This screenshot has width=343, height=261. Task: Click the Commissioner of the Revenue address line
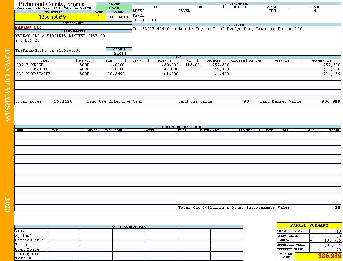click(x=55, y=8)
